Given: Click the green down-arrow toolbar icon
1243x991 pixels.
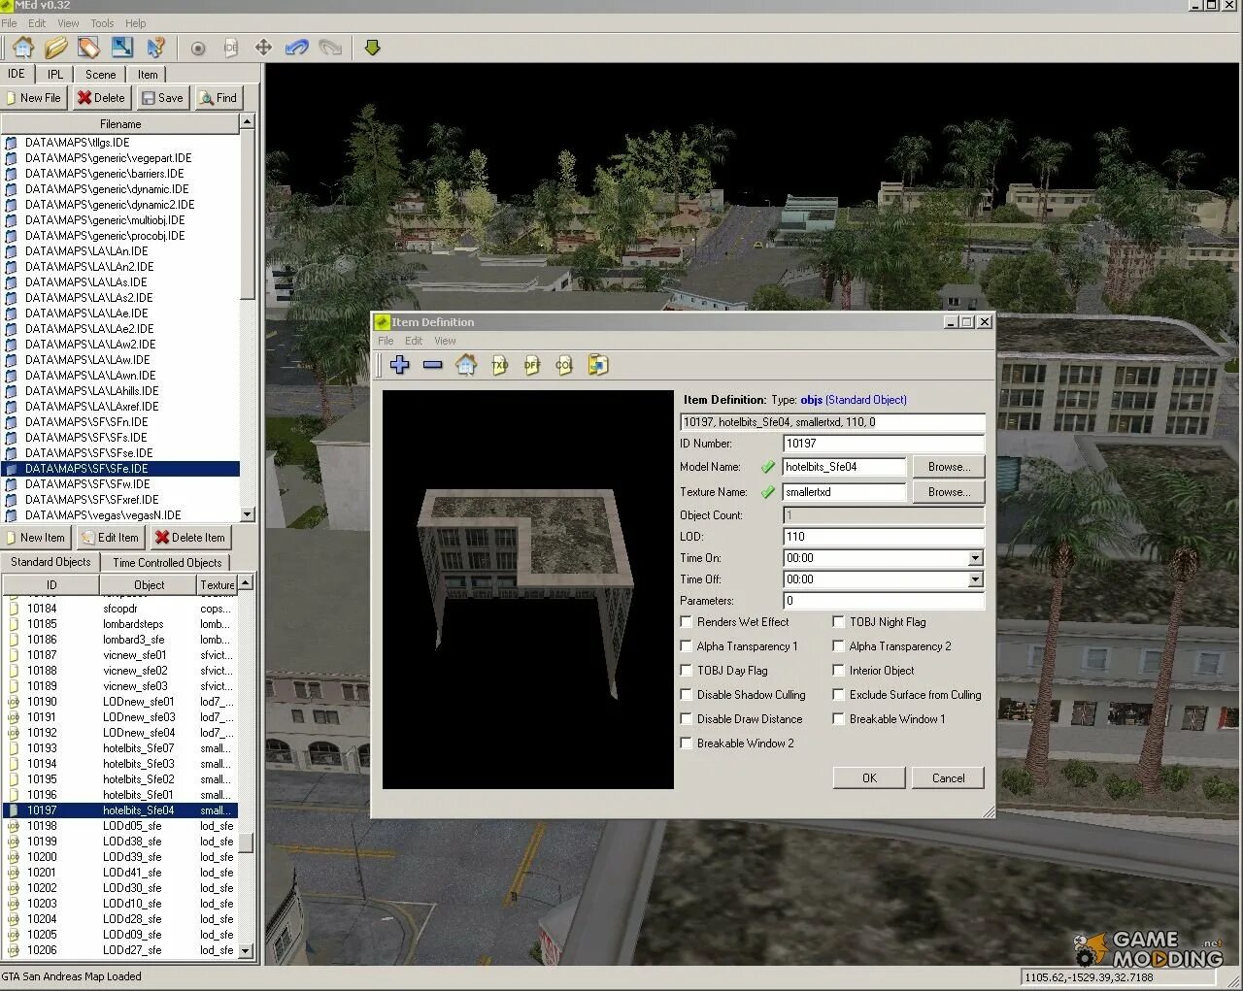Looking at the screenshot, I should tap(372, 48).
